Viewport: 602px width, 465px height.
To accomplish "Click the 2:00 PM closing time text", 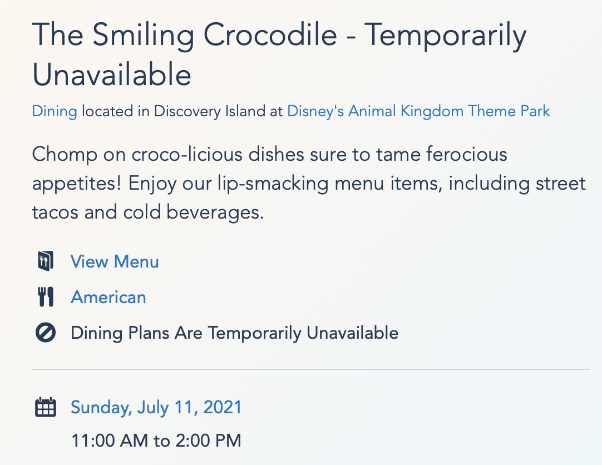I will 209,441.
